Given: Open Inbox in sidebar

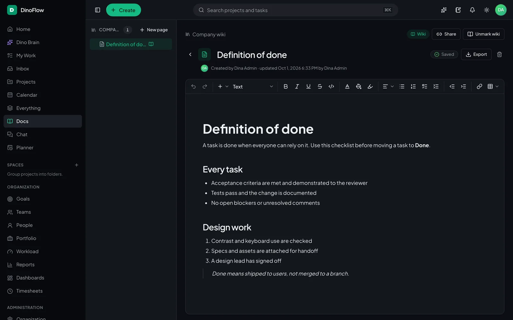Looking at the screenshot, I should [43, 68].
